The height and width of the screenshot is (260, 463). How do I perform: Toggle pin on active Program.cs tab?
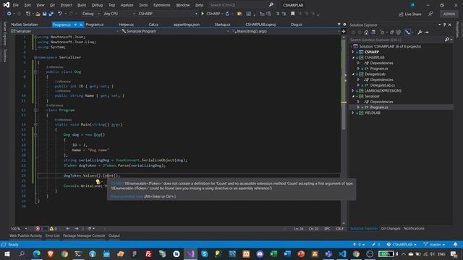[75, 25]
